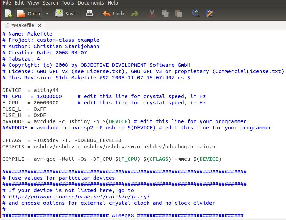Close the *Makefile tab
The width and height of the screenshot is (286, 220).
[x=40, y=25]
